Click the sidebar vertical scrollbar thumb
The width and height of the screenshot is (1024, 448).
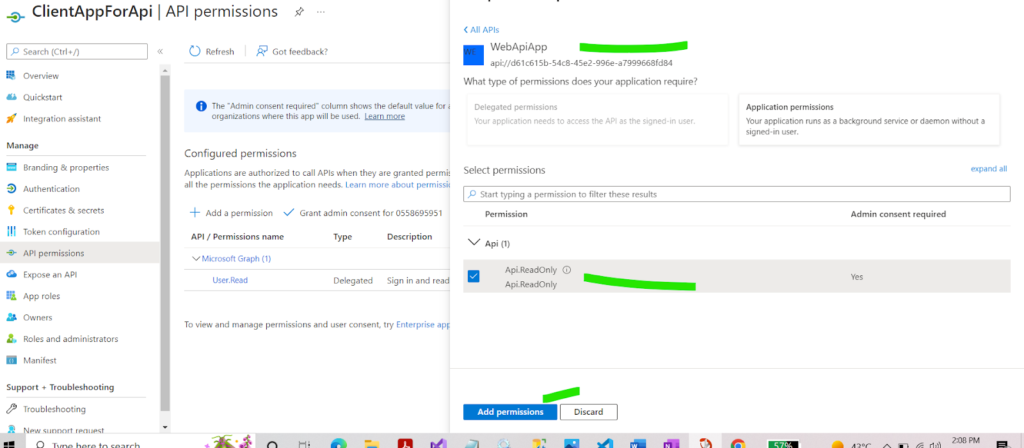click(165, 243)
